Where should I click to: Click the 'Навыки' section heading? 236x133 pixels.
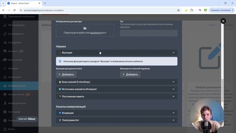[x=61, y=47]
